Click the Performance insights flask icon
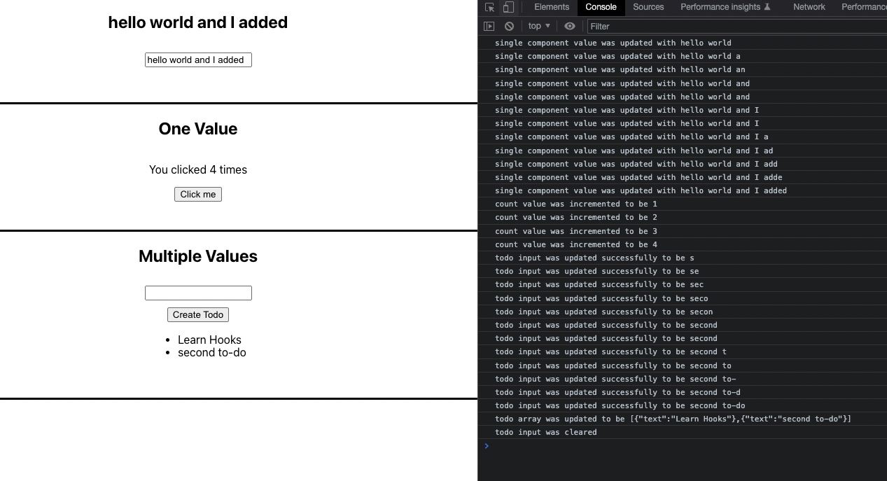 pyautogui.click(x=767, y=7)
